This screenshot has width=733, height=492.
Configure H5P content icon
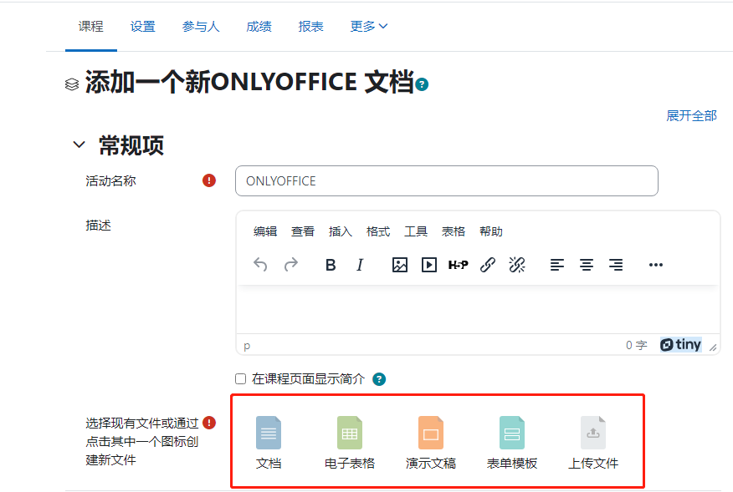click(x=459, y=265)
